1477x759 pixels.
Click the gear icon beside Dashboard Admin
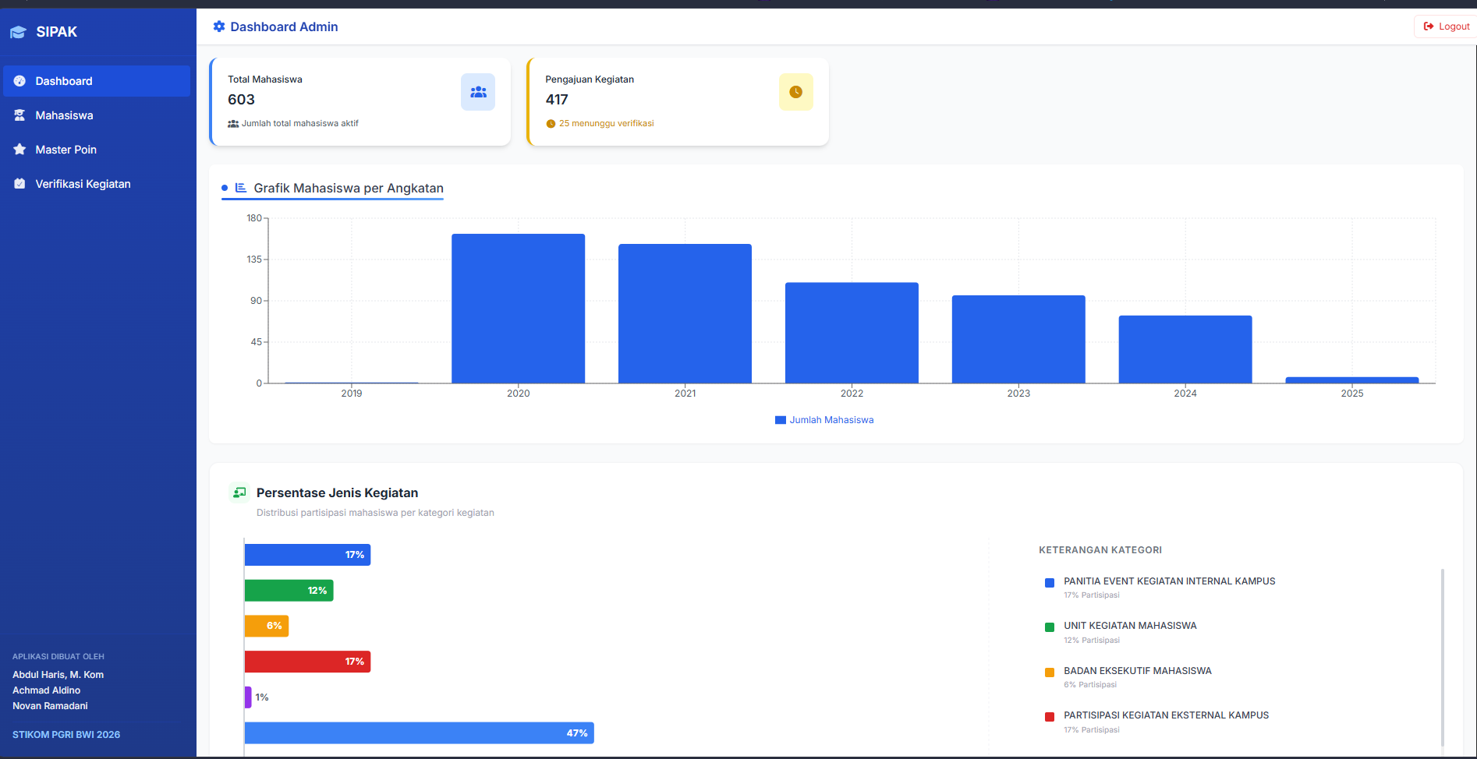[x=219, y=26]
